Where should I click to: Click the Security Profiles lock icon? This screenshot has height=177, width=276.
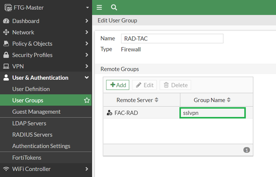pyautogui.click(x=6, y=55)
